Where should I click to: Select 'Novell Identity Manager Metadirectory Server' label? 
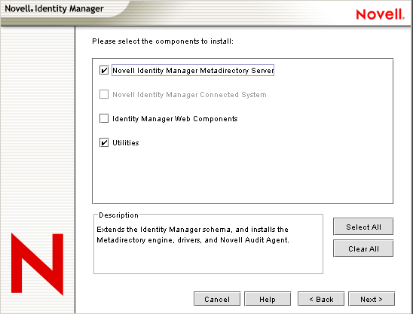tap(193, 70)
